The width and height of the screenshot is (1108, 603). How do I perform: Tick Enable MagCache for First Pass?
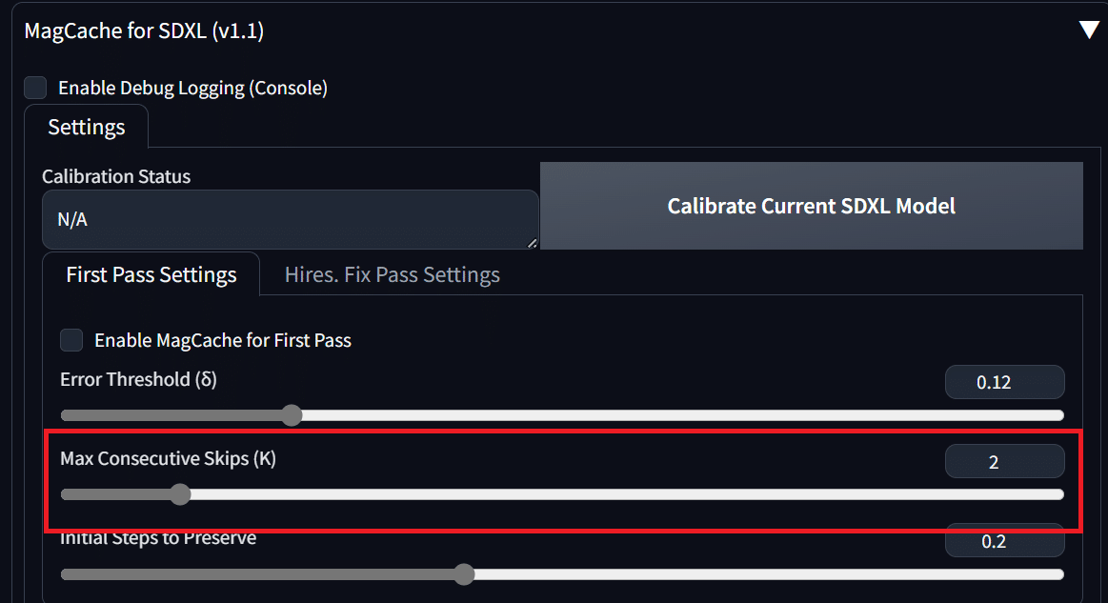pyautogui.click(x=71, y=340)
